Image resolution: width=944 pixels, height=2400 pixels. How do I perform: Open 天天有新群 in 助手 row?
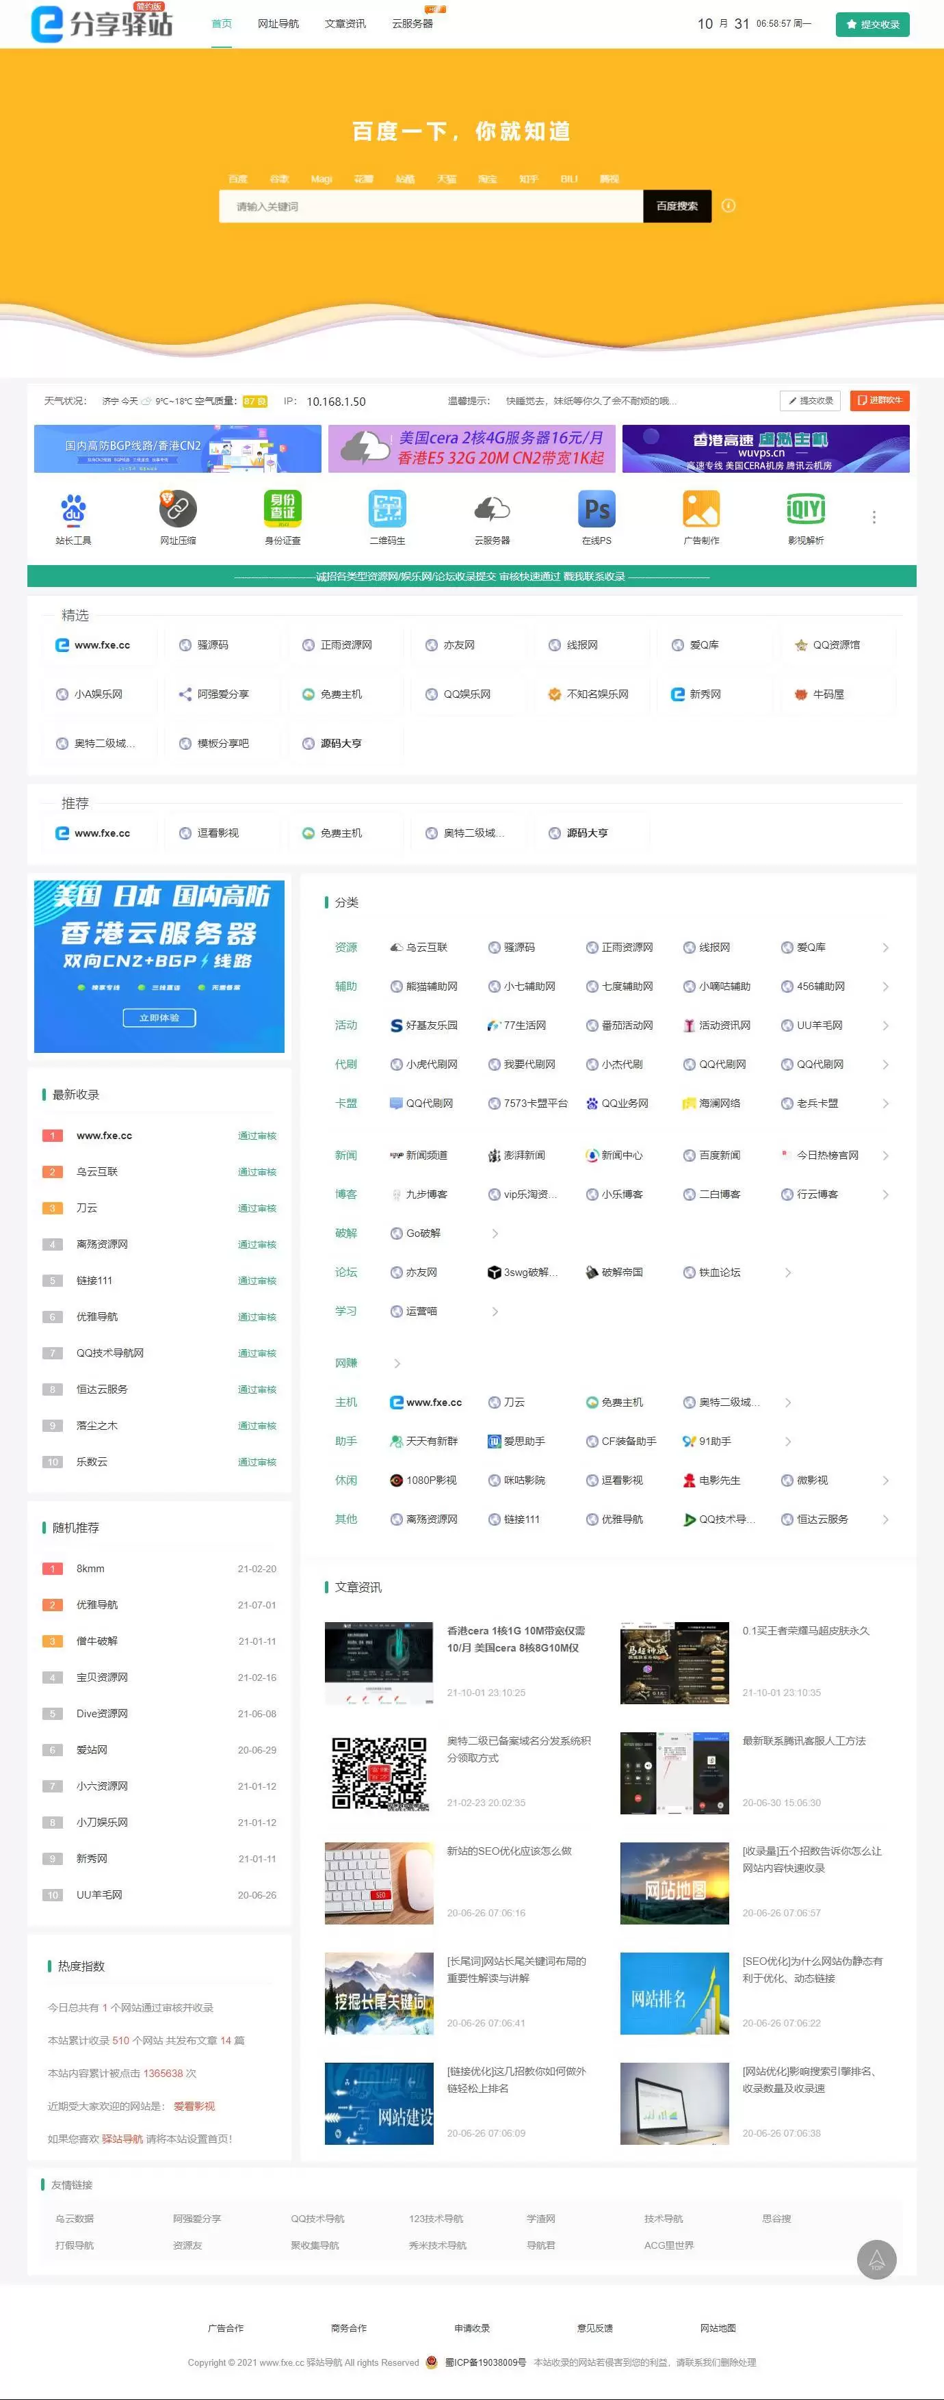(424, 1440)
